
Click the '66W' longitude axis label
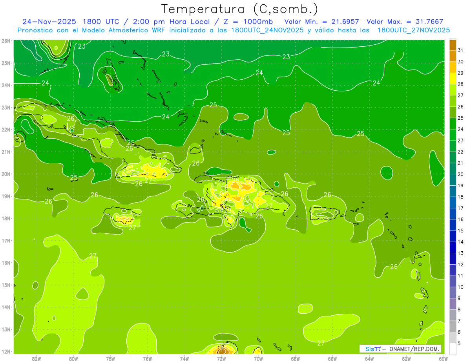[332, 359]
